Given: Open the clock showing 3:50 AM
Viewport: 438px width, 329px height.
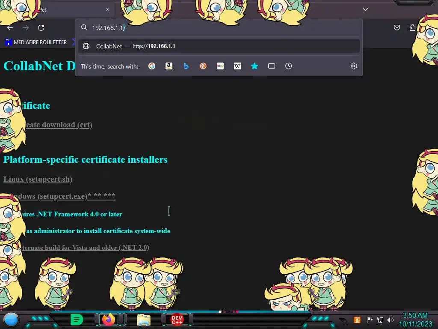Looking at the screenshot, I should [x=415, y=320].
